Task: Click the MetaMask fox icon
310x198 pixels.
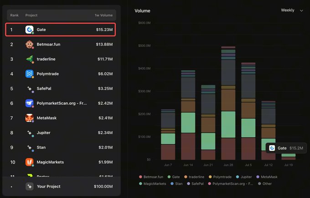Action: pyautogui.click(x=29, y=118)
